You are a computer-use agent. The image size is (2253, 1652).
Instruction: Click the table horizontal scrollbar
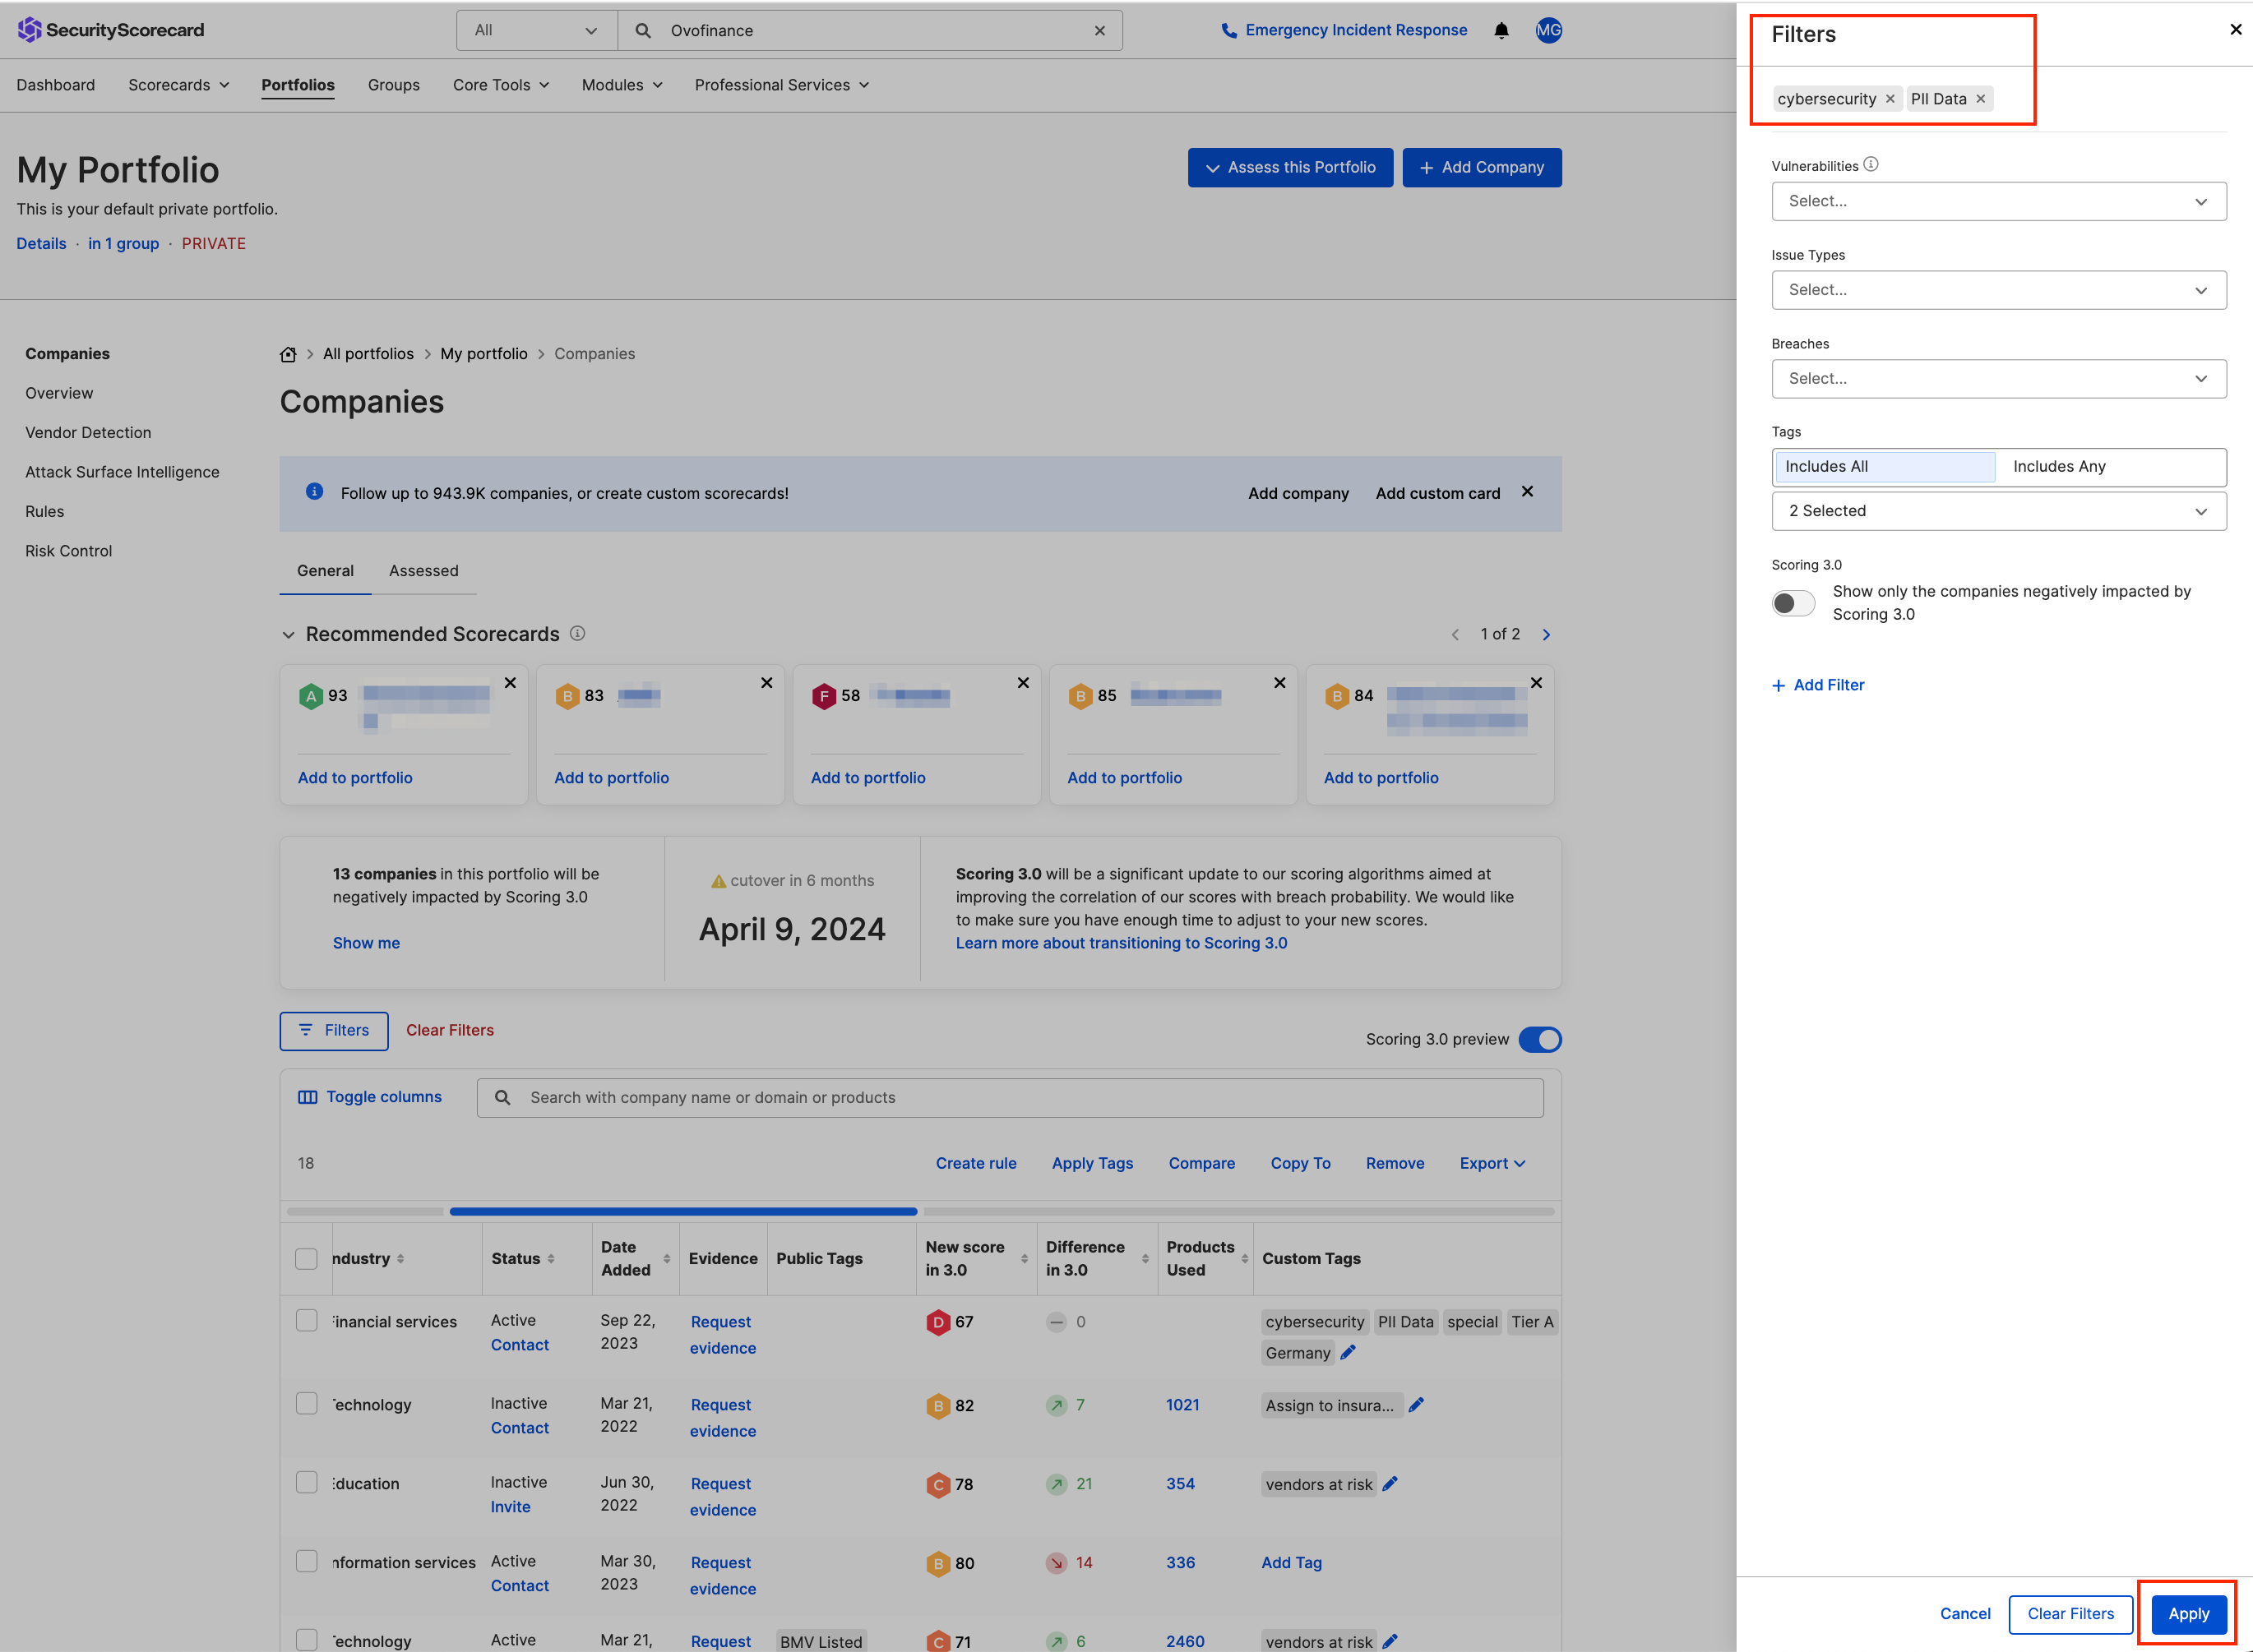click(683, 1211)
